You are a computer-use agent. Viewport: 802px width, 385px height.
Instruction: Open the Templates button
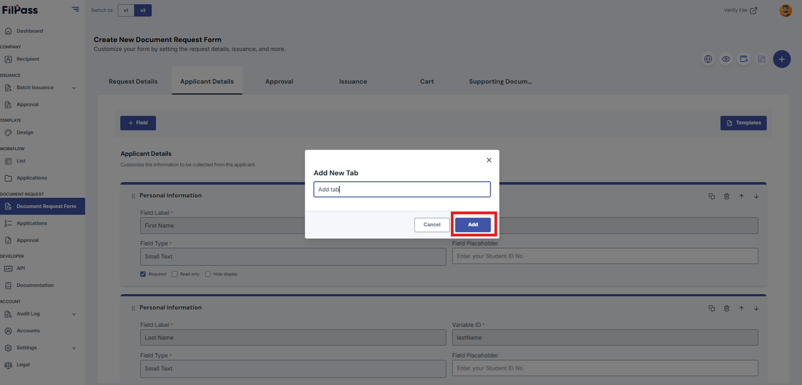pos(743,123)
